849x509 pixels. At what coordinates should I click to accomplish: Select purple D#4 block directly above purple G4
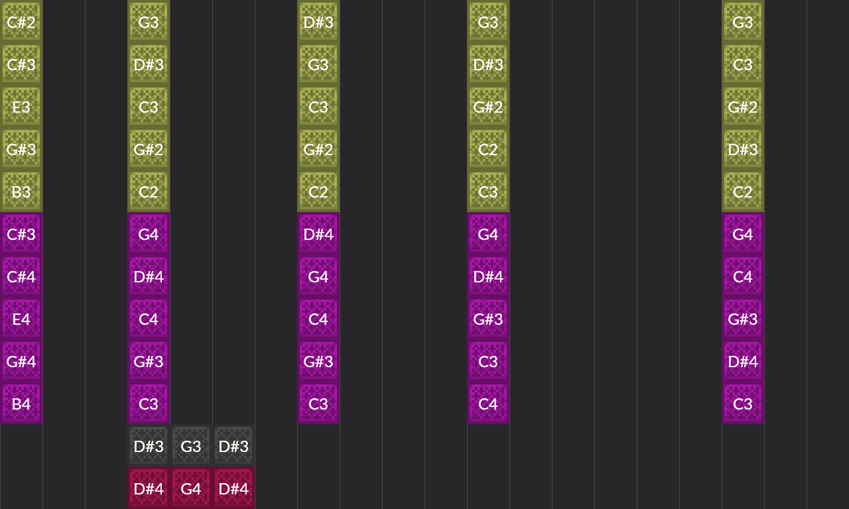tap(318, 234)
